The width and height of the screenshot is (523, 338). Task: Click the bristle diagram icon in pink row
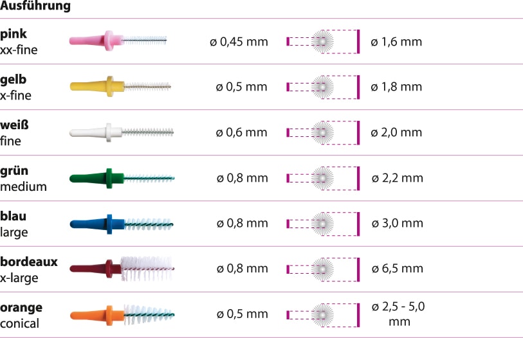[x=323, y=42]
